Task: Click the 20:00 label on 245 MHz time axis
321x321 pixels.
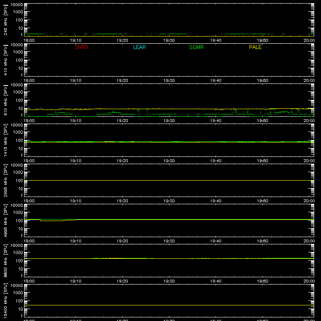Action: pos(309,41)
